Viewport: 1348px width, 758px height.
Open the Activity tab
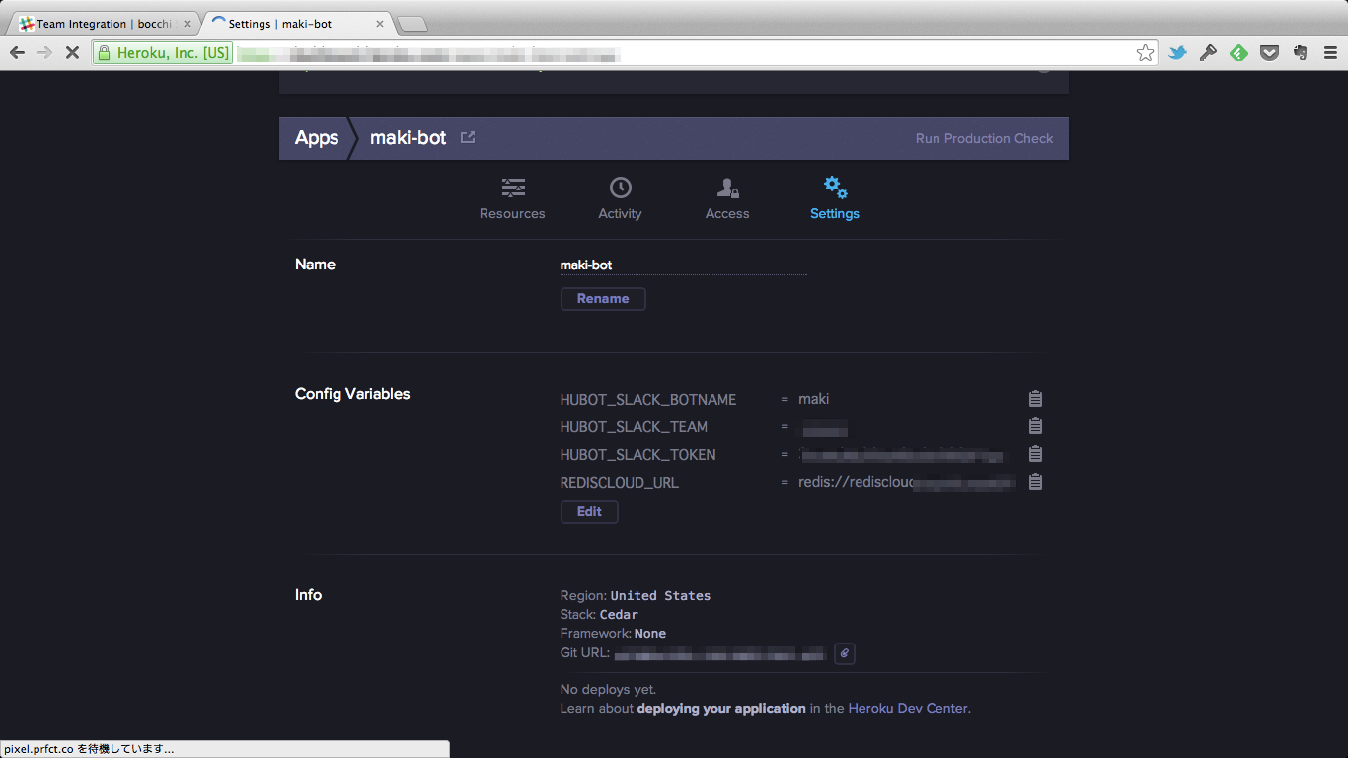(x=620, y=198)
